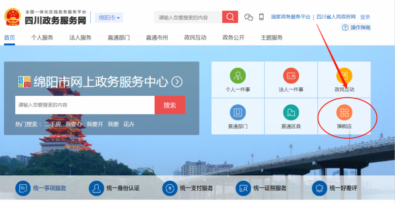Click the 统一证照服务 label

270,188
